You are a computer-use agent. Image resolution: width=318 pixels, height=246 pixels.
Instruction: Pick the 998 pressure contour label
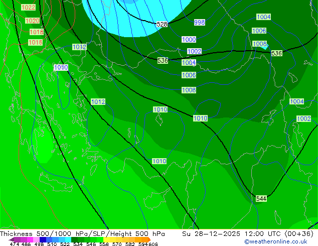200,22
